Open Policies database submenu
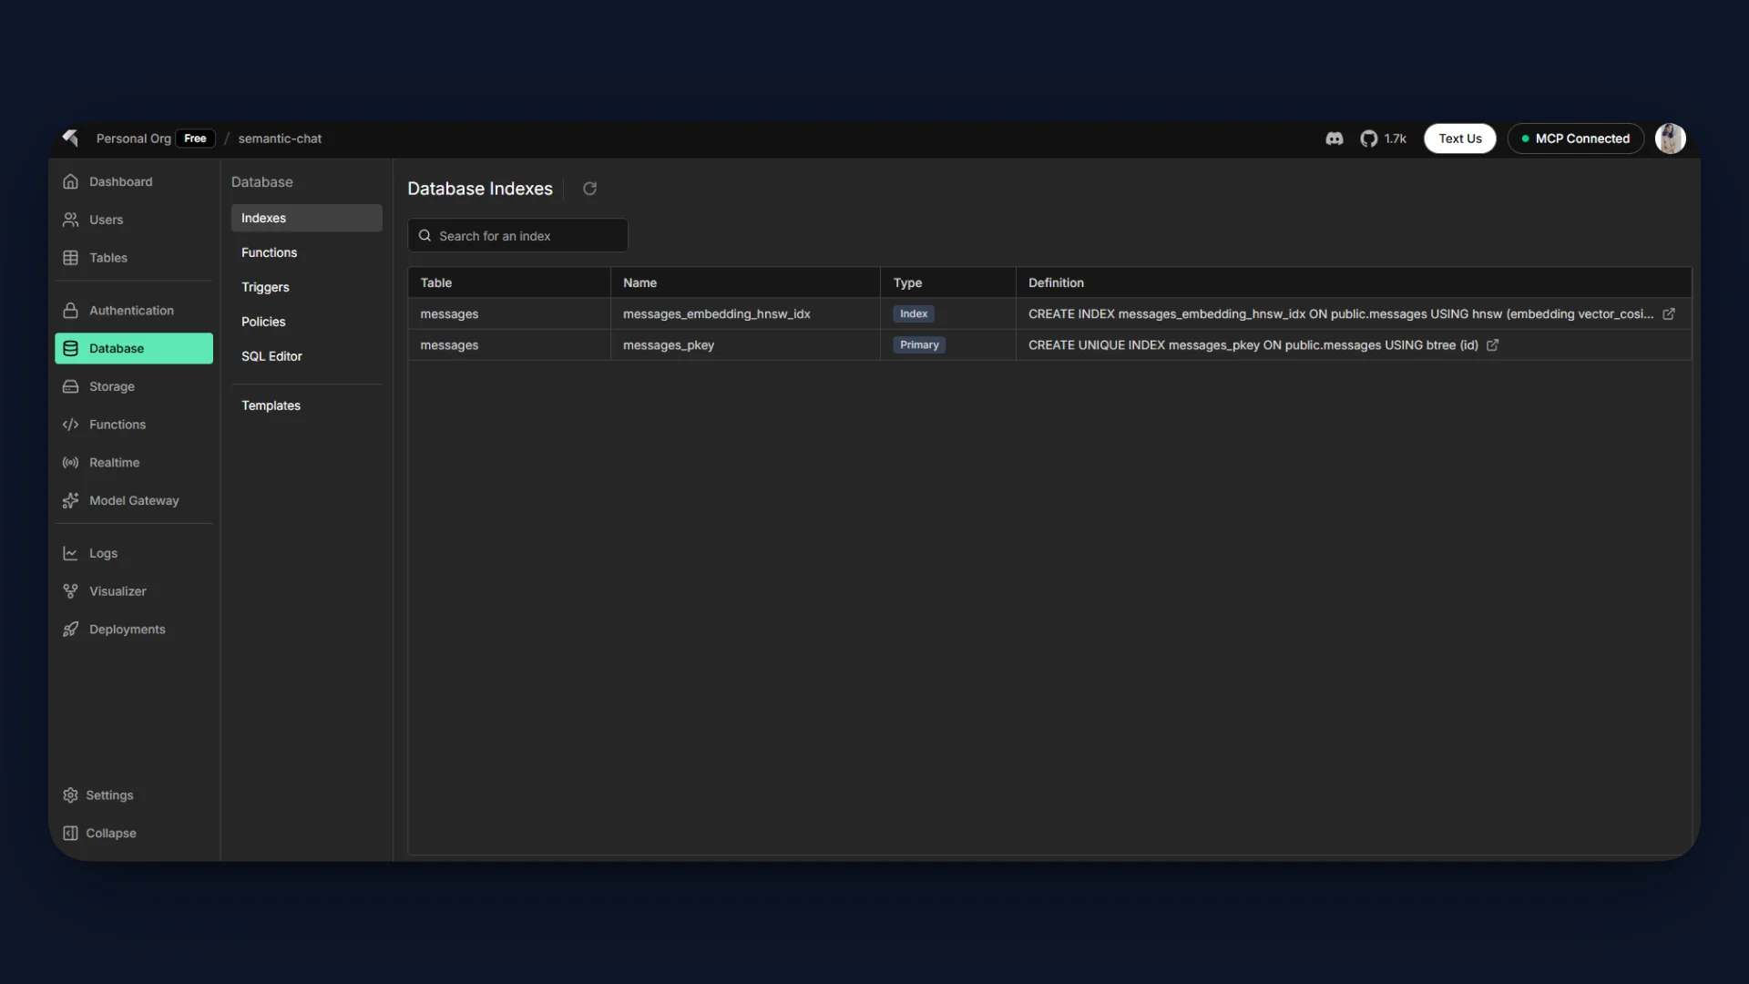Screen dimensions: 1749x984 click(x=263, y=322)
